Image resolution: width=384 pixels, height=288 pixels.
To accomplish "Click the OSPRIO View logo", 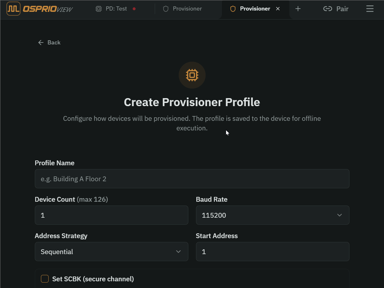I will pyautogui.click(x=40, y=9).
